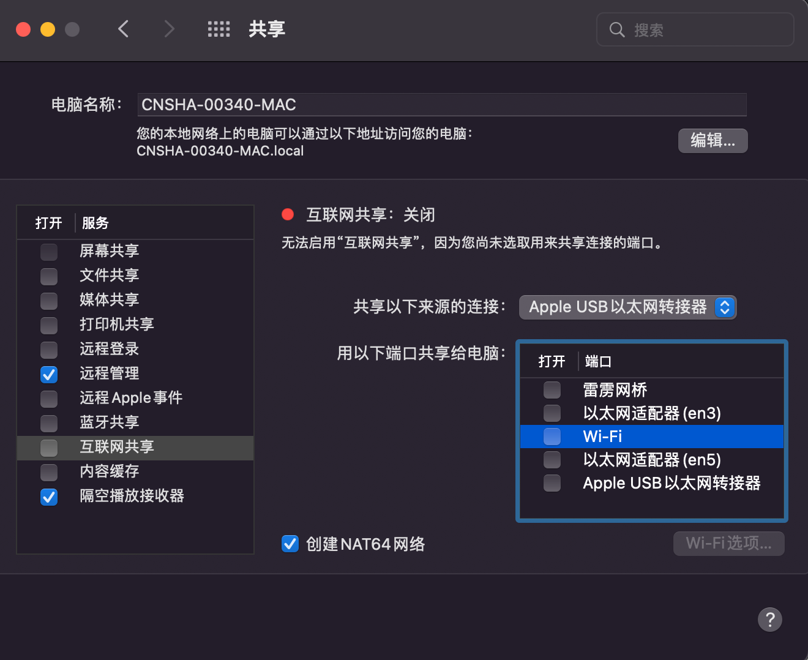Check 以太网适配器 (en3) port checkbox
This screenshot has height=660, width=808.
(552, 413)
